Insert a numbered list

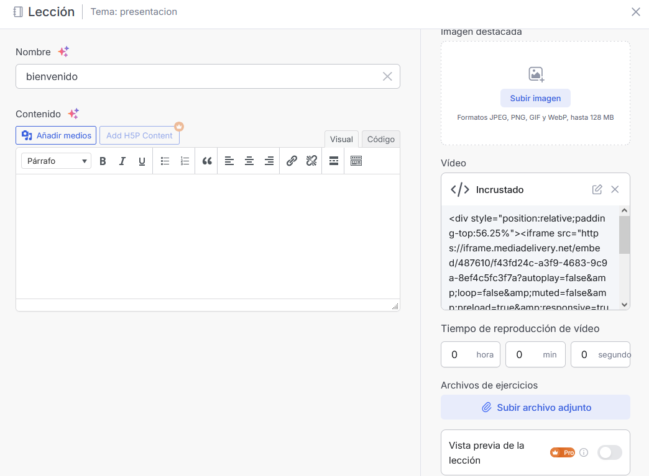click(185, 161)
